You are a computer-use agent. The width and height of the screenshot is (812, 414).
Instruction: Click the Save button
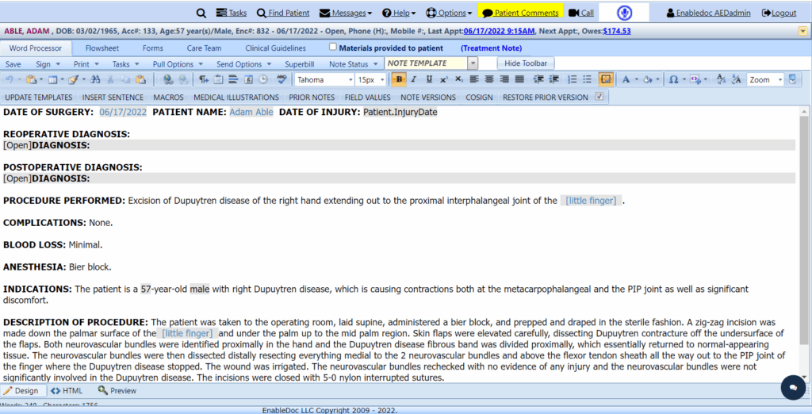coord(13,64)
